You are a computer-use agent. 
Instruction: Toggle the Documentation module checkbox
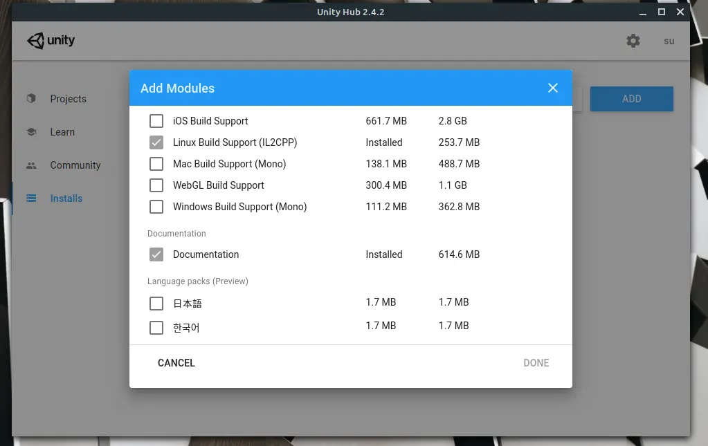coord(156,254)
